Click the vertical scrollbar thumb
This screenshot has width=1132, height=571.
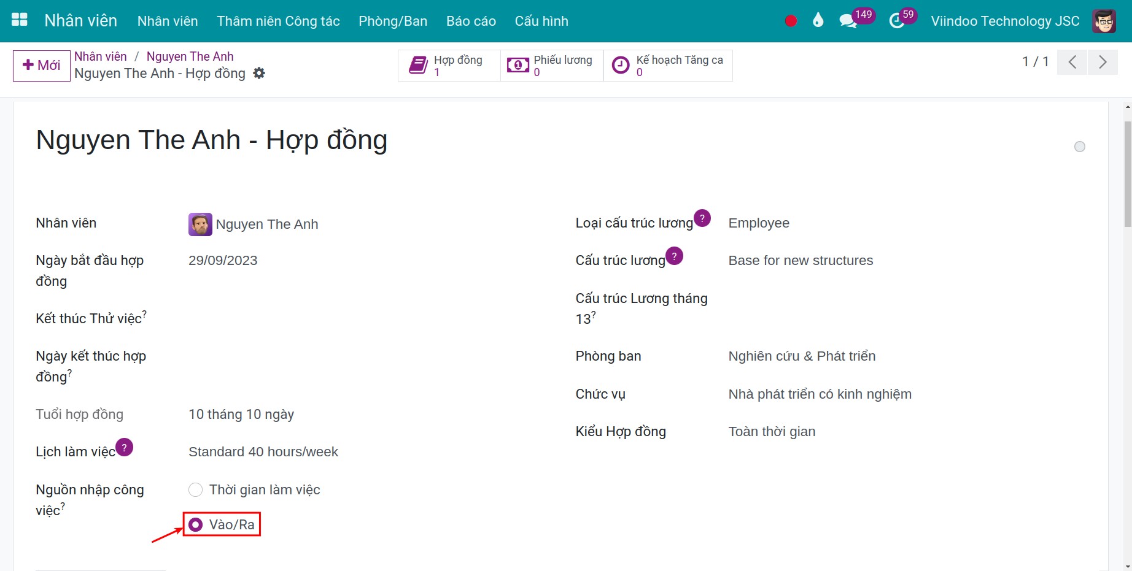[1127, 174]
